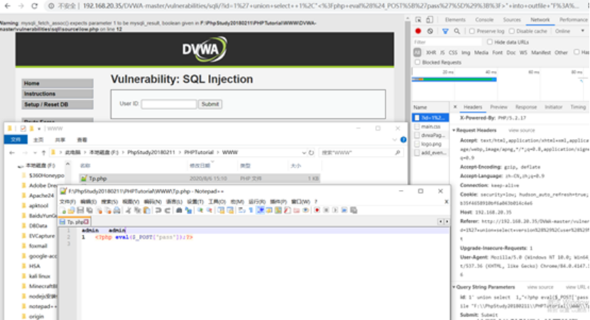590x320 pixels.
Task: Click the Notepad++ Save file icon
Action: pos(80,211)
